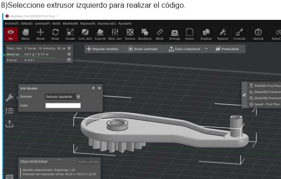
Task: Expand the Subir a impresora arrow
Action: pos(206,49)
